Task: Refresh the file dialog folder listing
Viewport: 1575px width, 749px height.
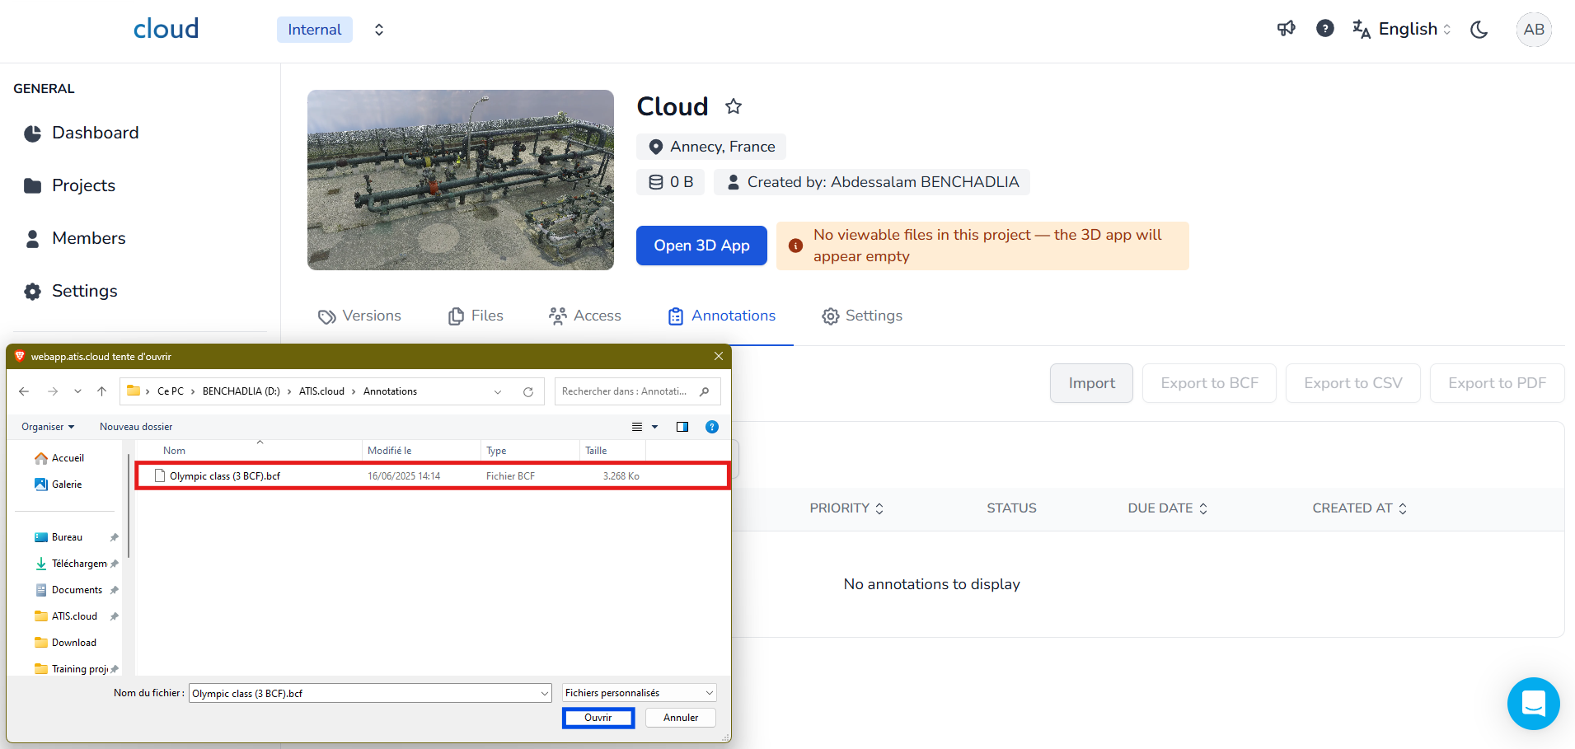Action: point(528,392)
